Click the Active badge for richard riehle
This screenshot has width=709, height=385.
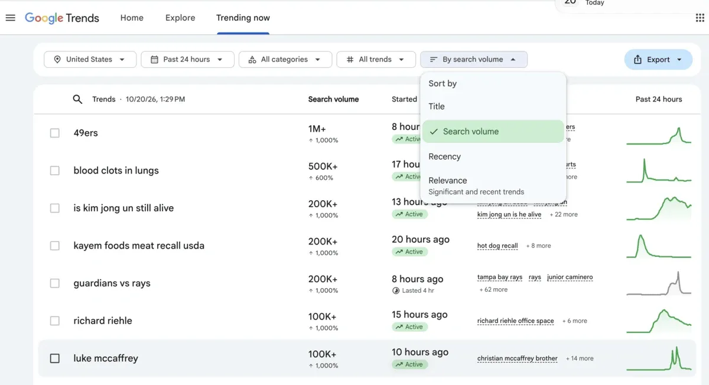409,327
